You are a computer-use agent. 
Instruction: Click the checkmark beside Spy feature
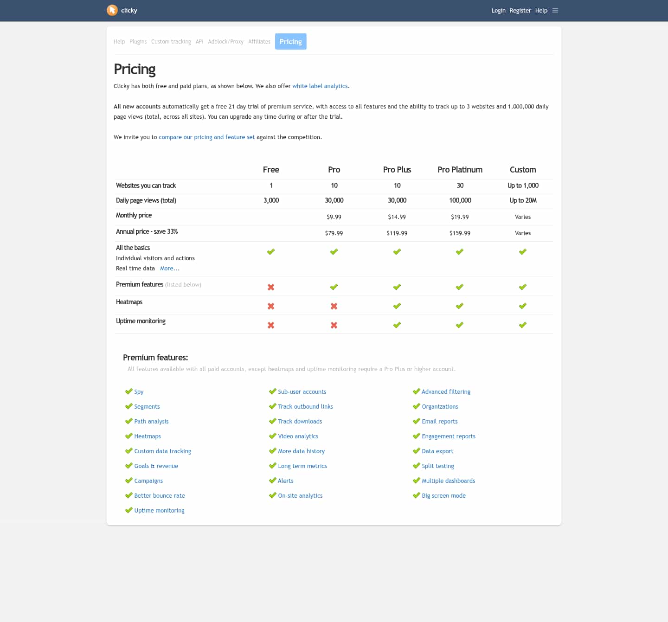click(x=129, y=391)
